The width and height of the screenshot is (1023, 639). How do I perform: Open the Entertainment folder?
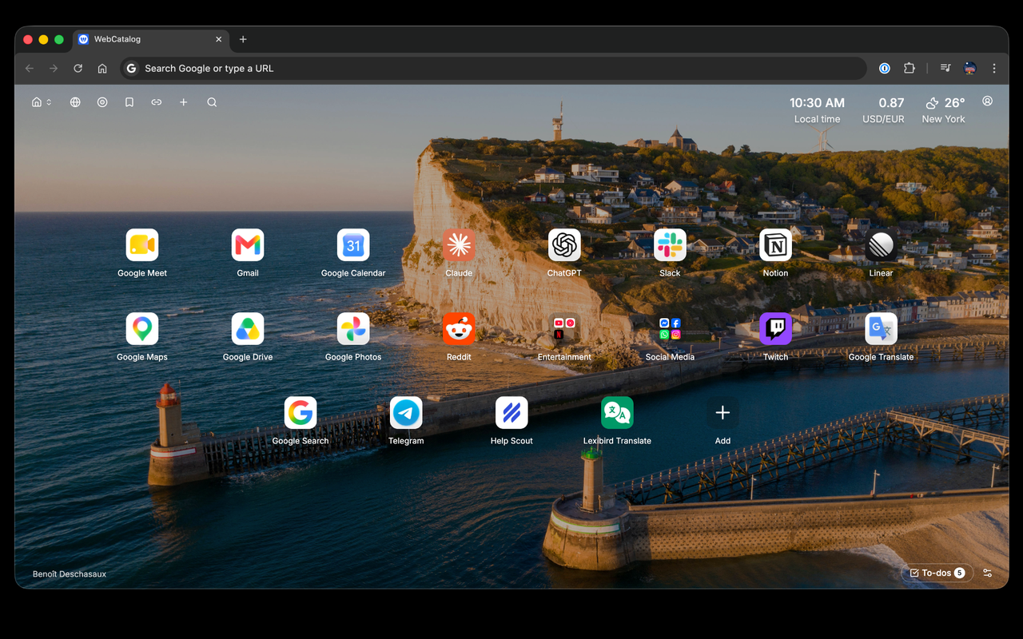(x=564, y=329)
